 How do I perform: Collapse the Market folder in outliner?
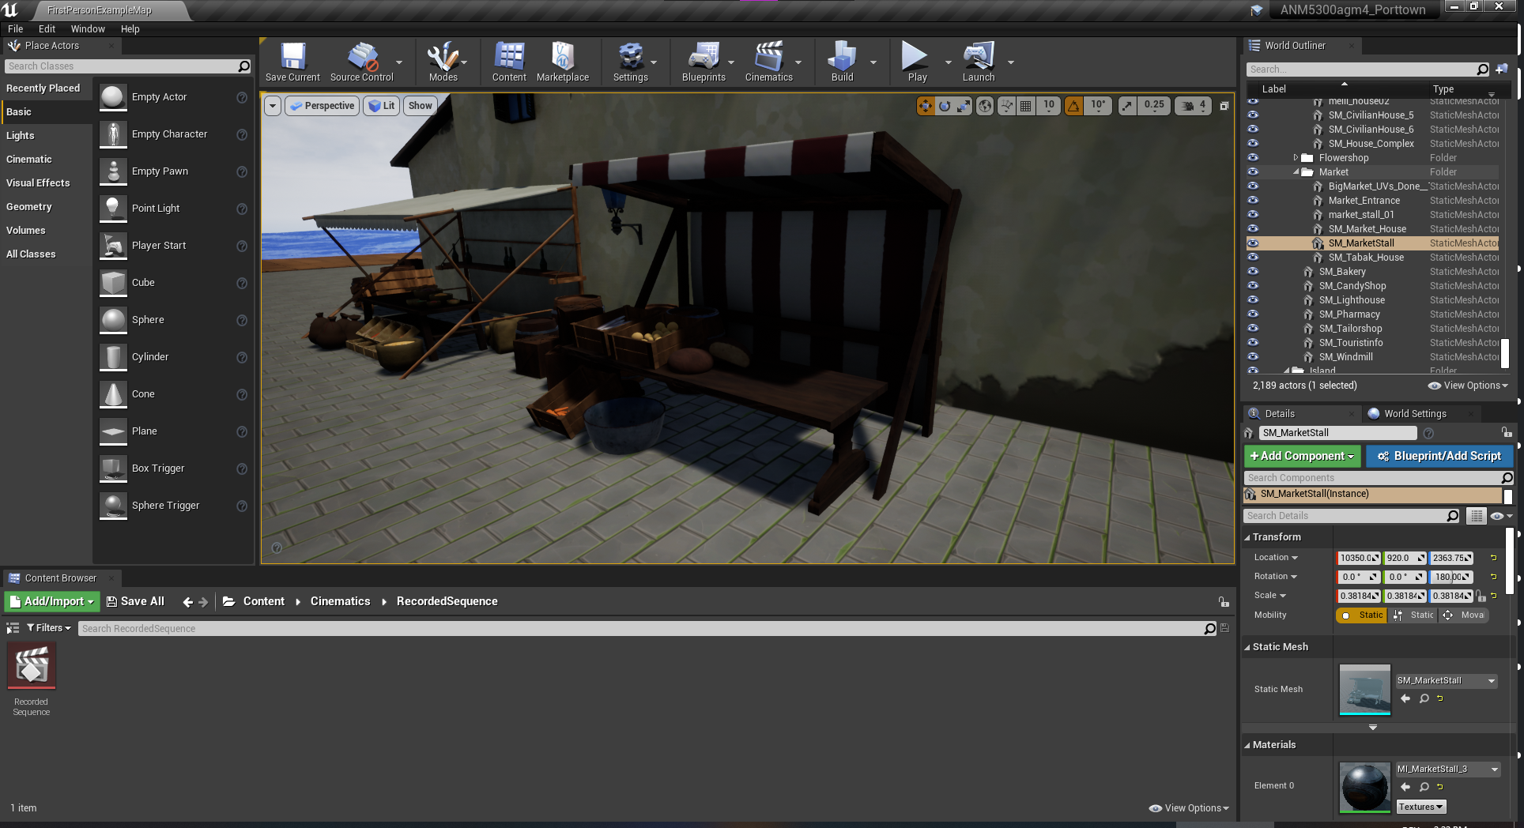(x=1296, y=172)
